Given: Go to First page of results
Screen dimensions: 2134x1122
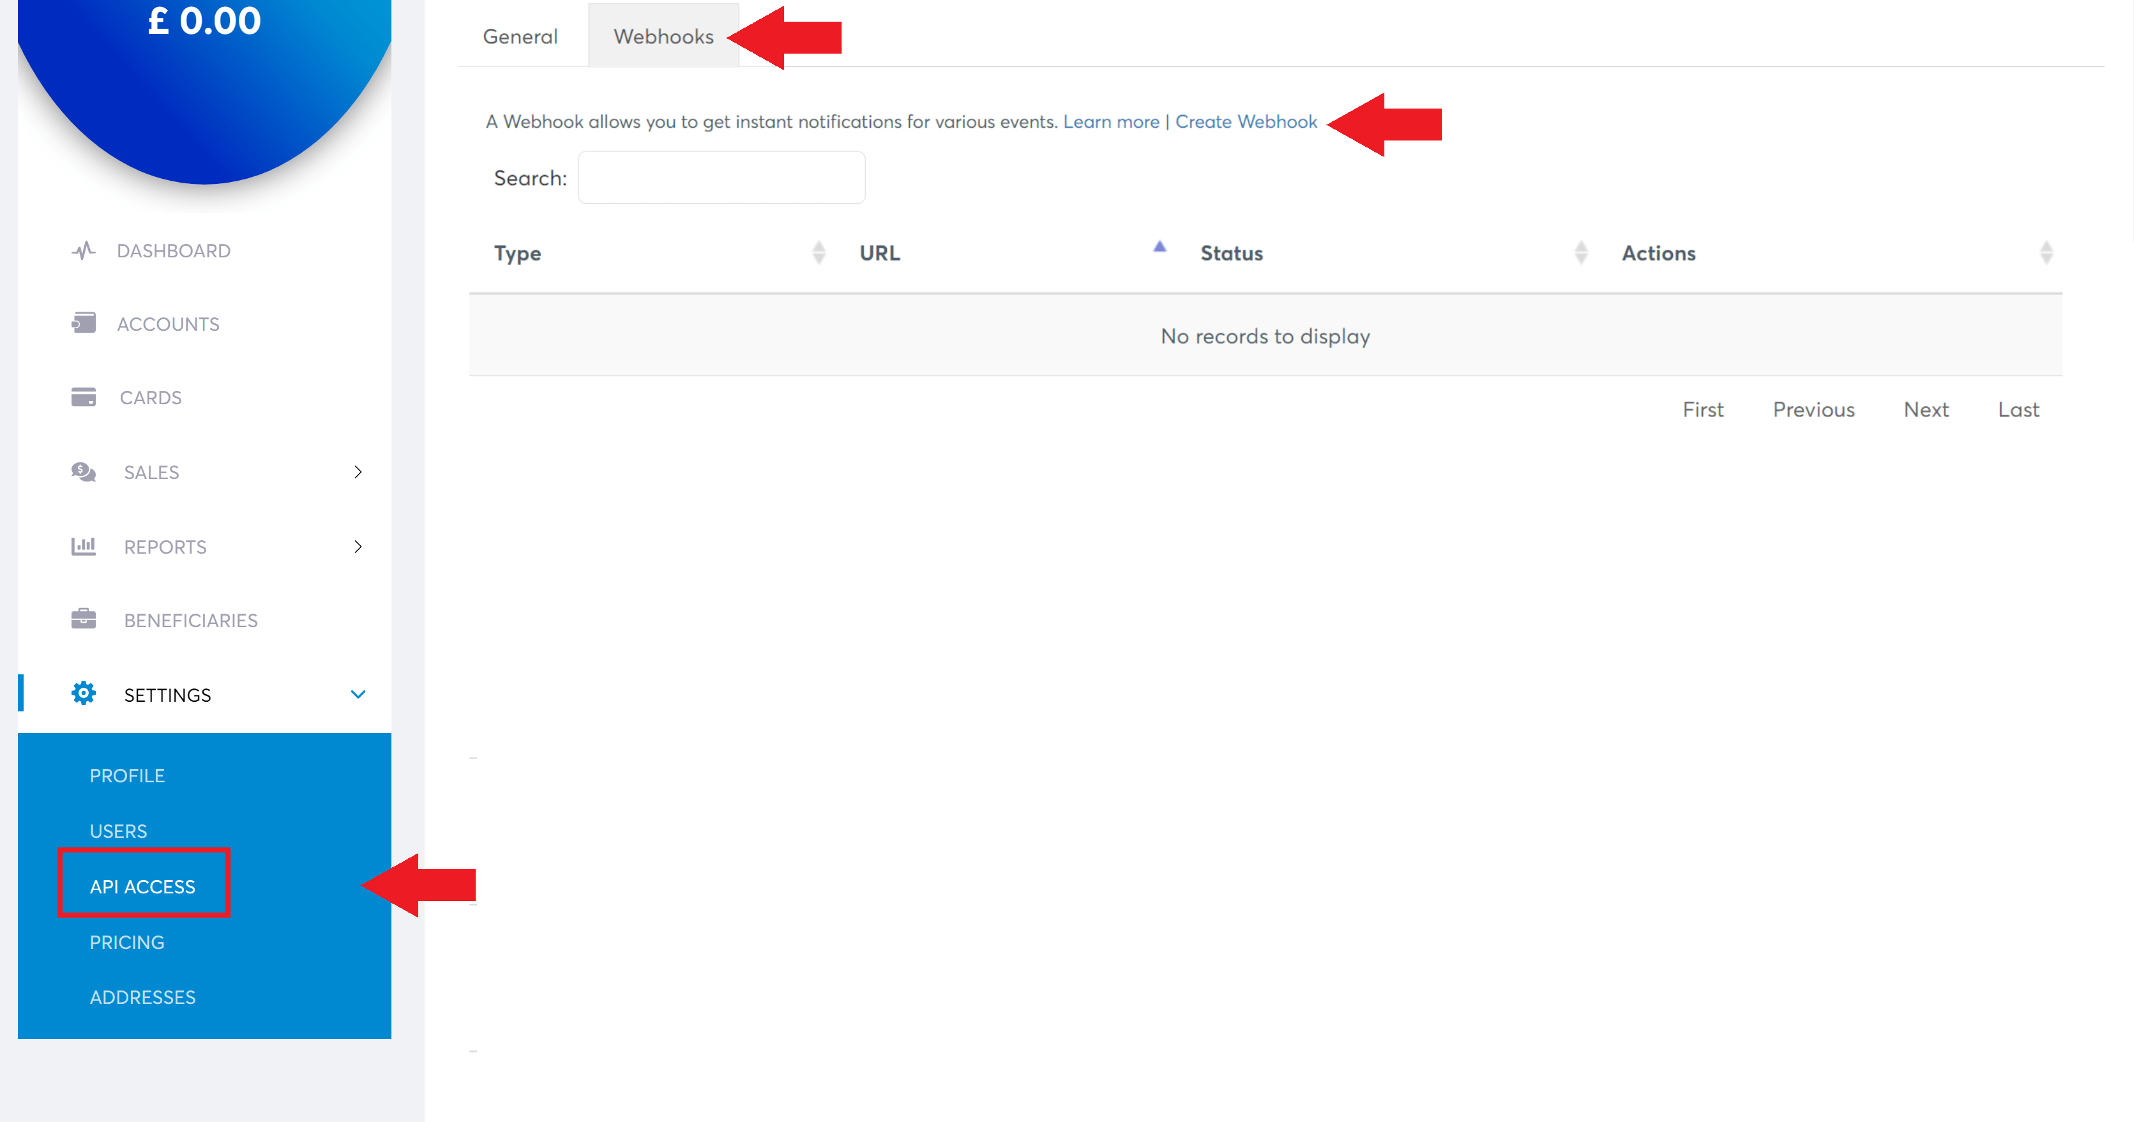Looking at the screenshot, I should point(1702,409).
